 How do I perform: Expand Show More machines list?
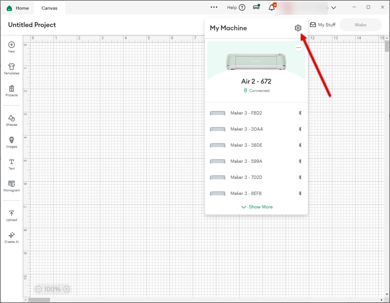(x=257, y=207)
